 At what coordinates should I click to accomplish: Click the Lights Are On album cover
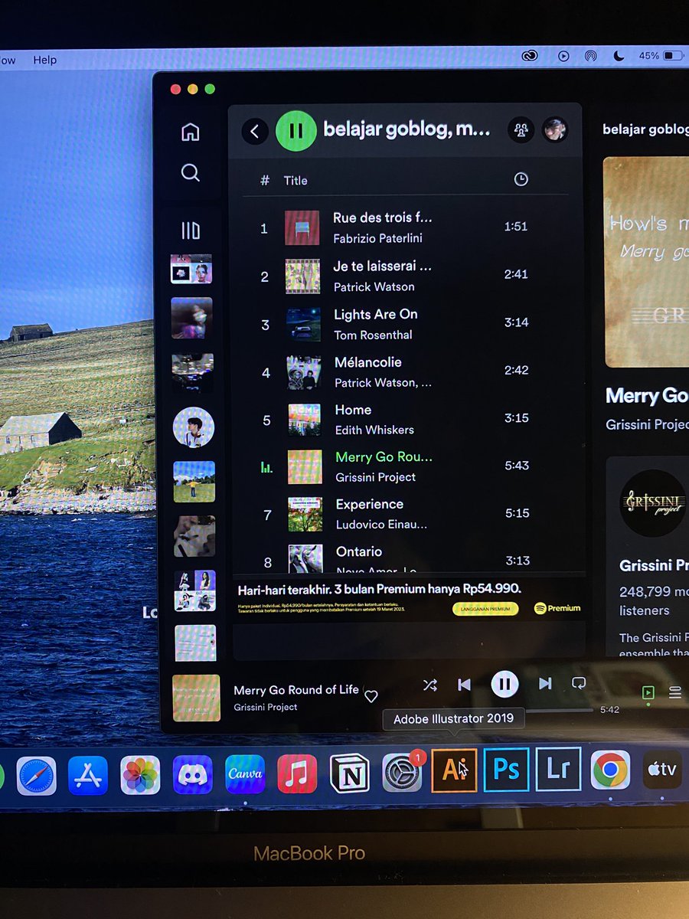tap(304, 325)
